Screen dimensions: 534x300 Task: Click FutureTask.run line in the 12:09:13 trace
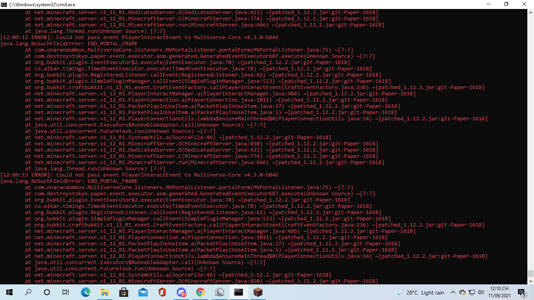(120, 269)
